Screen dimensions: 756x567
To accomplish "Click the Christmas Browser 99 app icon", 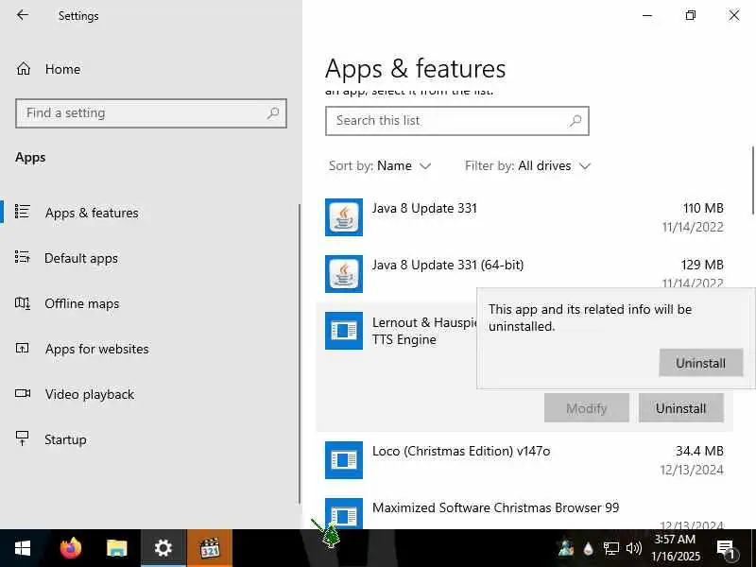I will [x=344, y=514].
